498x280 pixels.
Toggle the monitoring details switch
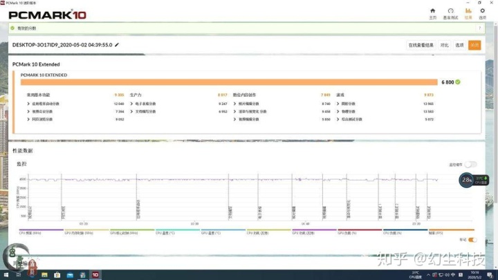tap(470, 165)
